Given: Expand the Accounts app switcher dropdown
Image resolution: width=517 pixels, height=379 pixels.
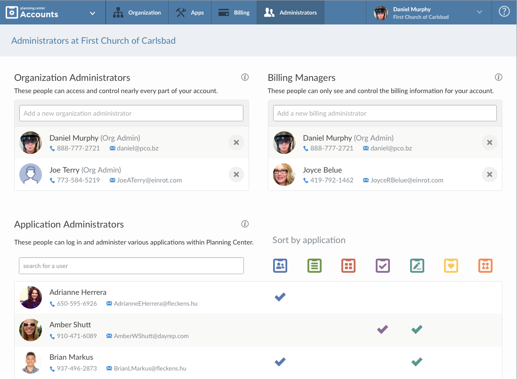Looking at the screenshot, I should point(92,13).
